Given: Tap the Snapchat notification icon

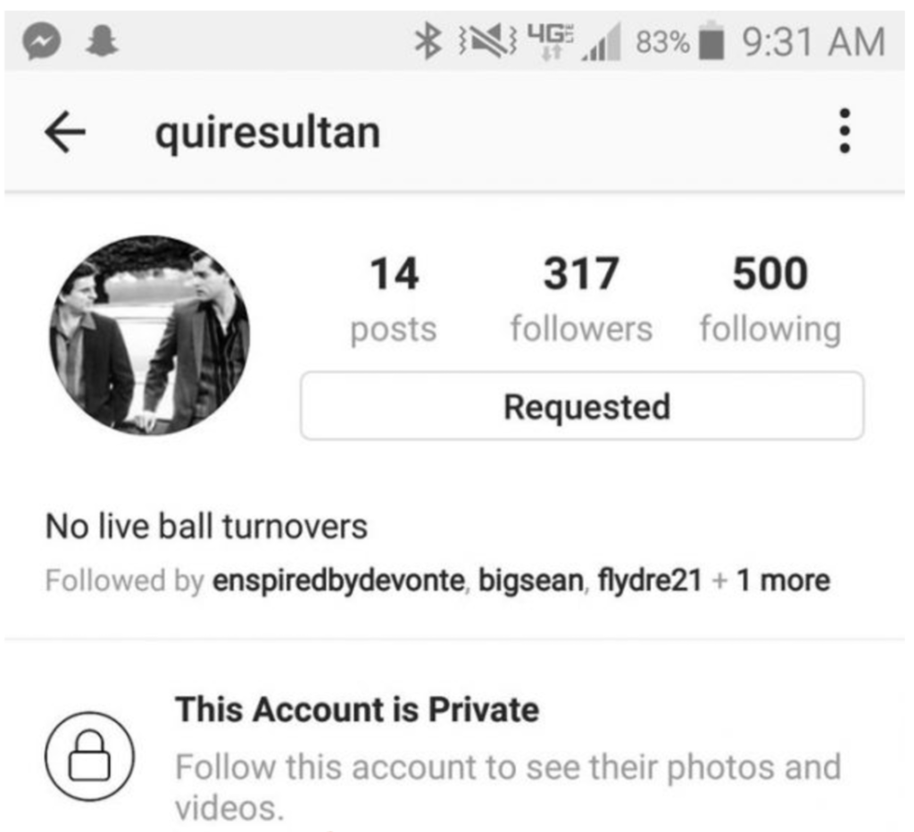Looking at the screenshot, I should click(x=102, y=41).
